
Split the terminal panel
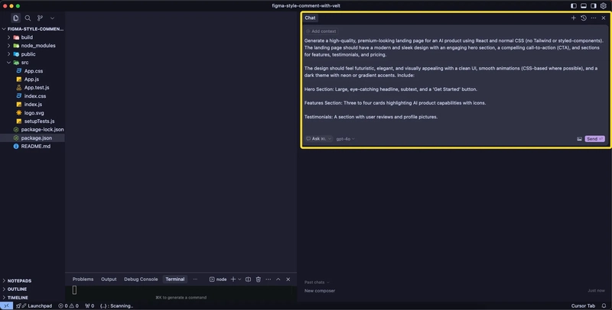pos(248,279)
